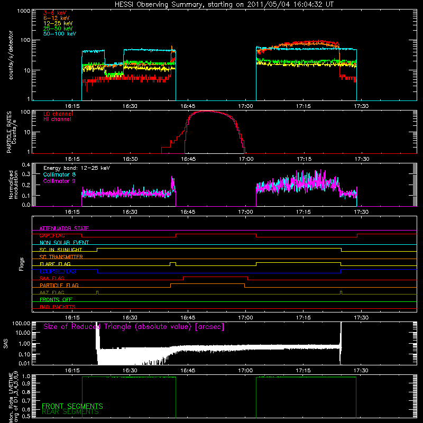
Task: Click the FLARE FLAG label
Action: coord(55,264)
